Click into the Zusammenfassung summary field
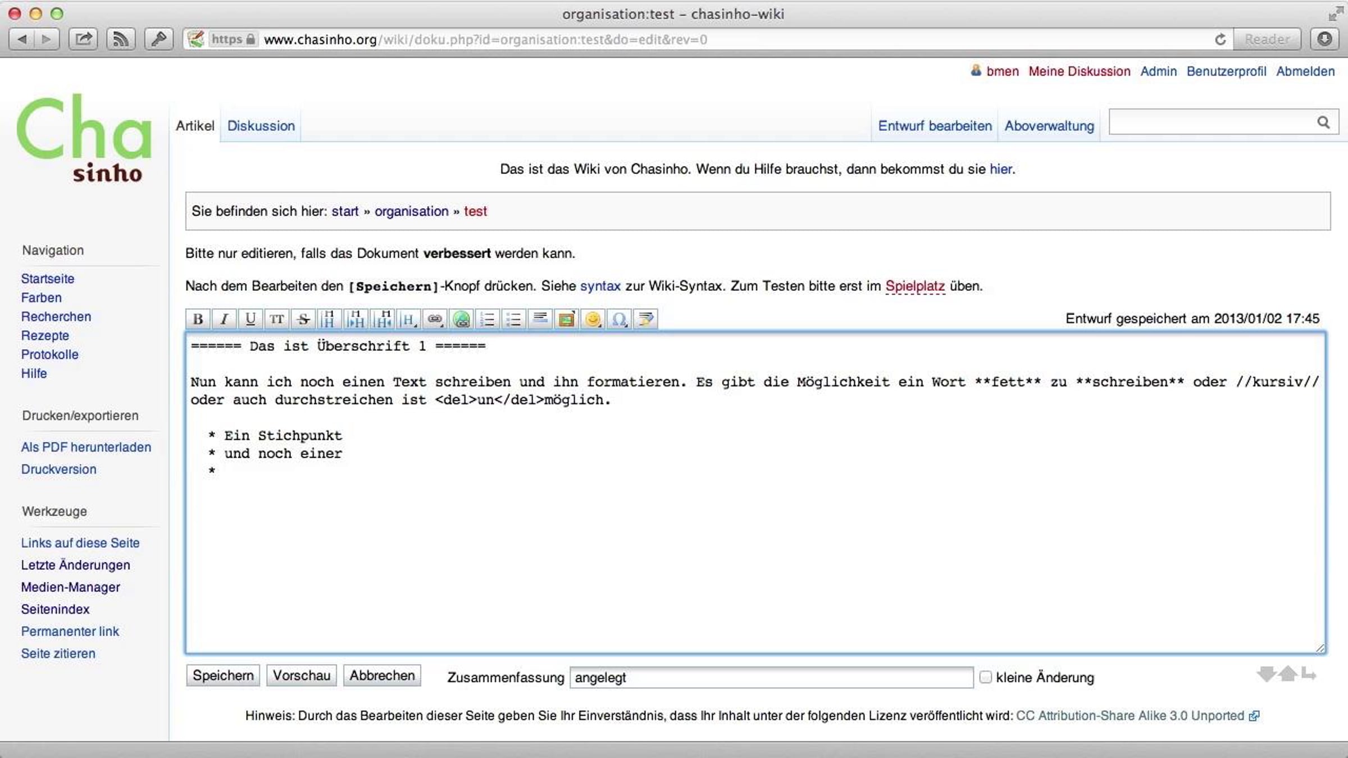Image resolution: width=1348 pixels, height=758 pixels. [771, 677]
